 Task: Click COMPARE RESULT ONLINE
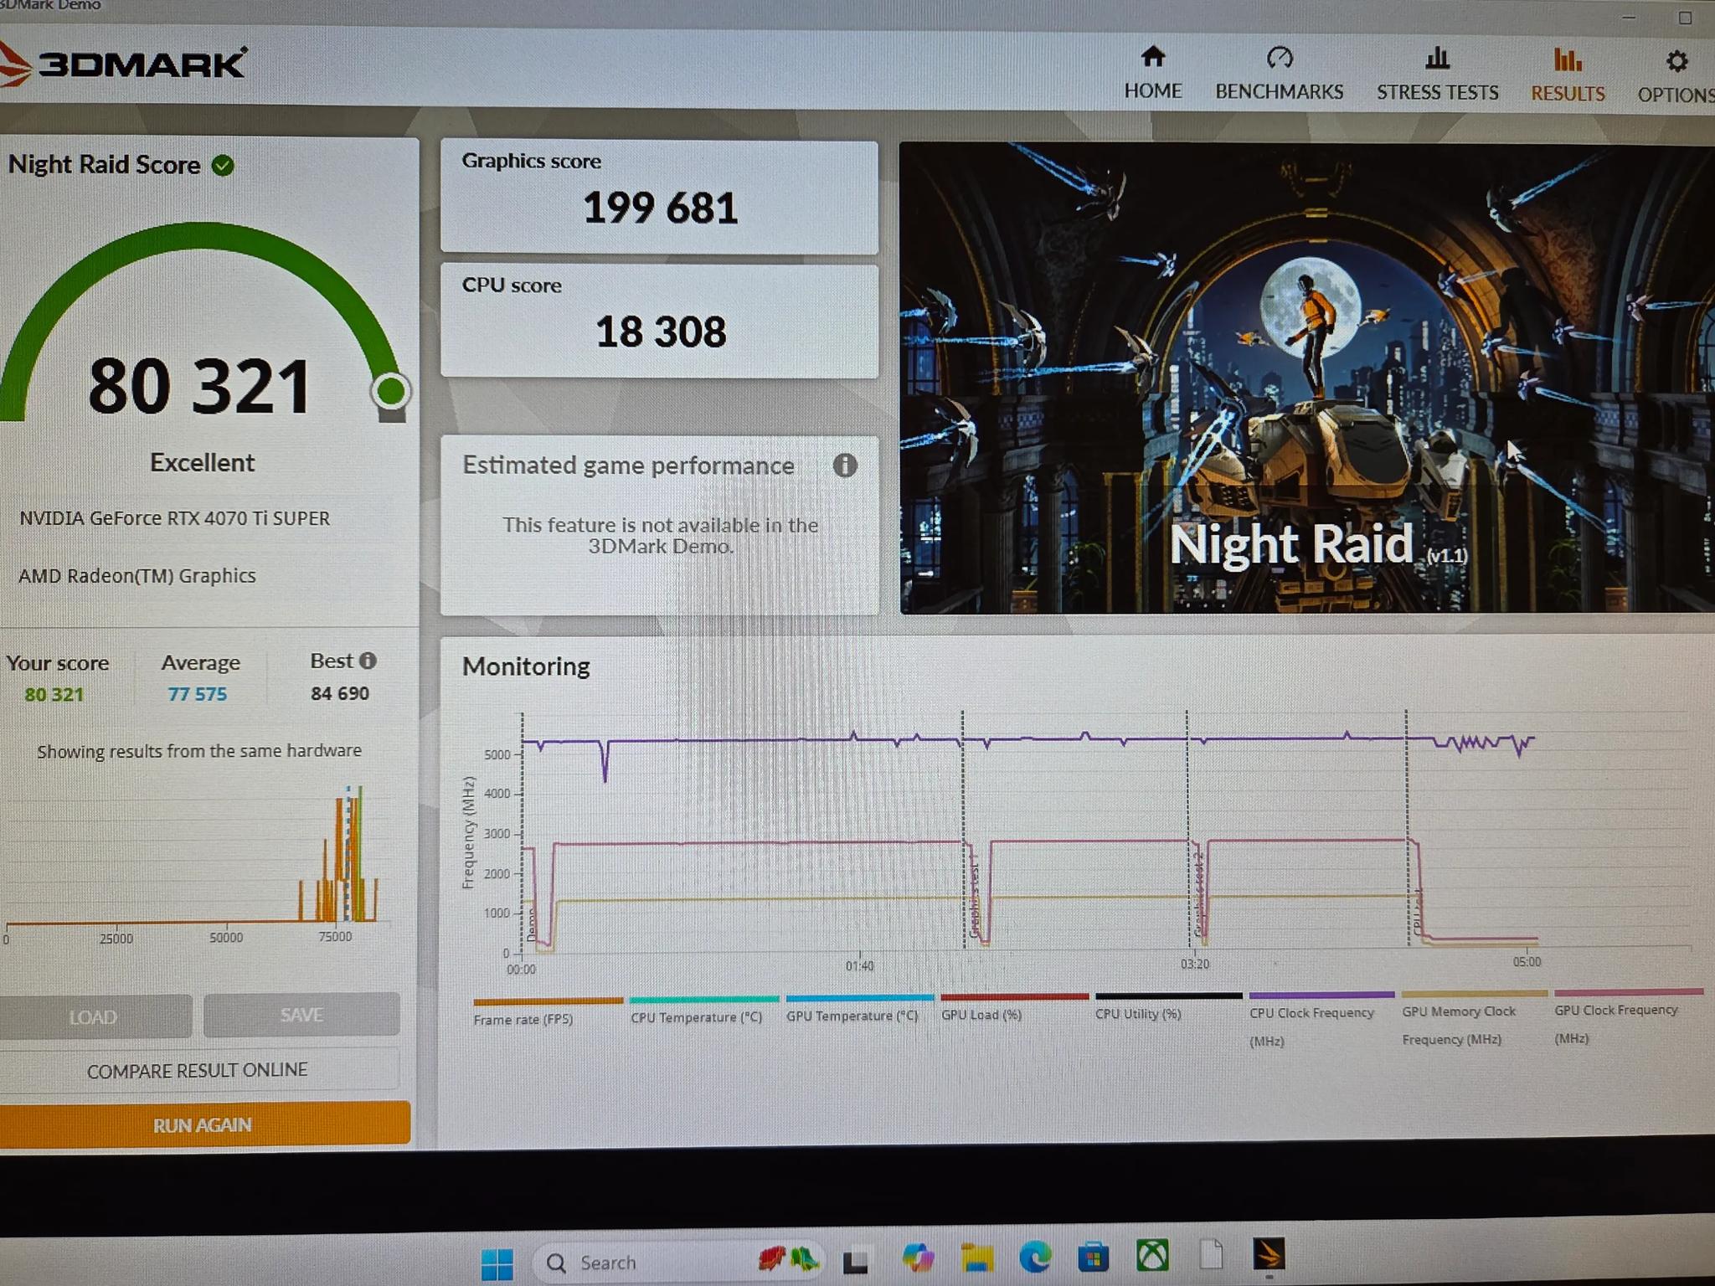click(198, 1070)
